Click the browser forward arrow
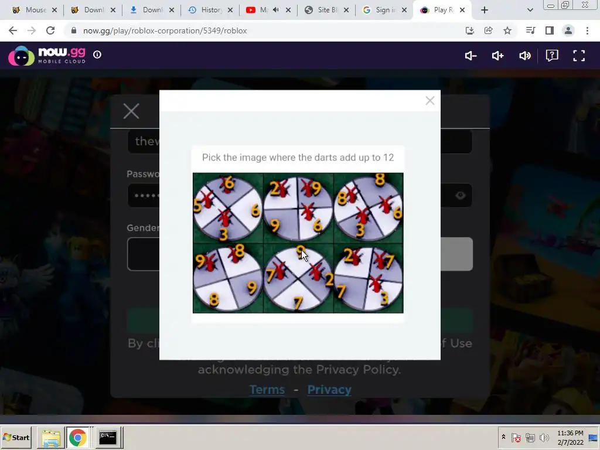Image resolution: width=600 pixels, height=450 pixels. click(32, 30)
